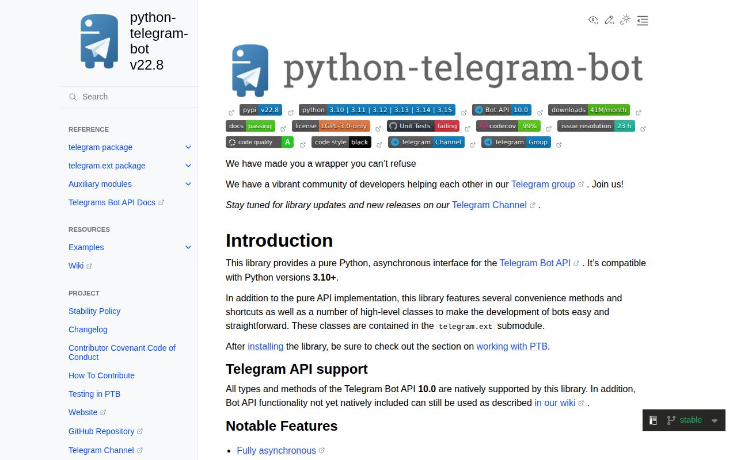Click the Introduction heading
737x460 pixels.
[x=279, y=240]
